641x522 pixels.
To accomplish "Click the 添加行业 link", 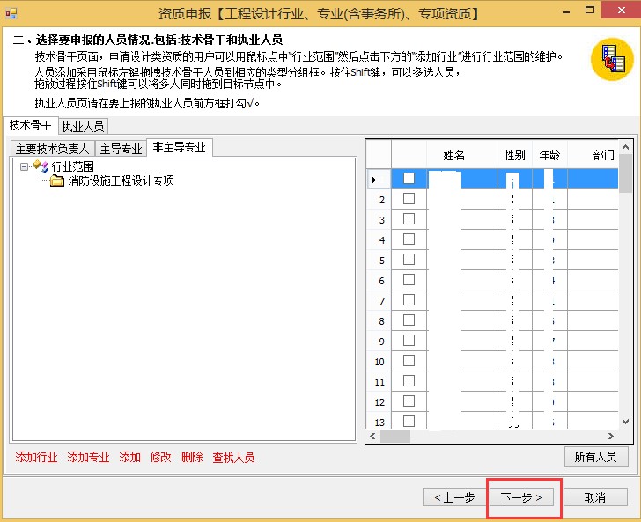I will coord(37,458).
